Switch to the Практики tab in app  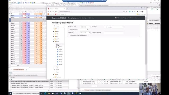coord(17,7)
